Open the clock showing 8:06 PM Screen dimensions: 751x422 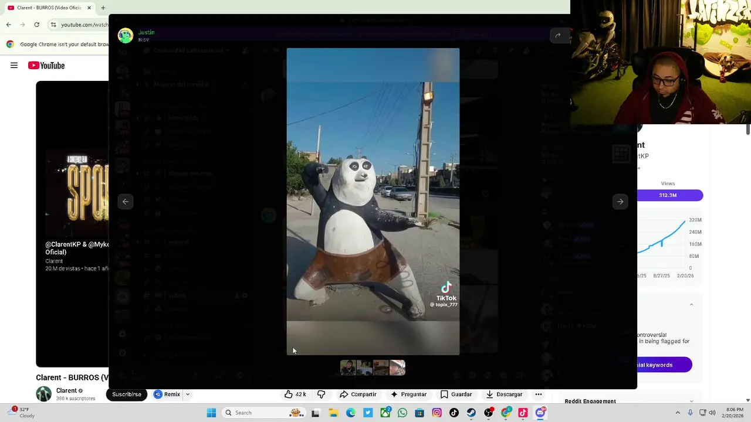point(735,413)
